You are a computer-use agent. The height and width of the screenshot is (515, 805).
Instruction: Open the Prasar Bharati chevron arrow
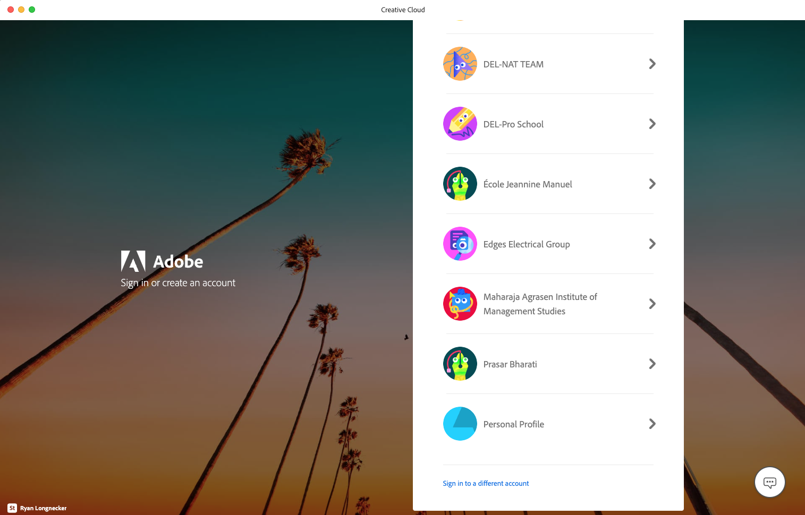pos(652,364)
